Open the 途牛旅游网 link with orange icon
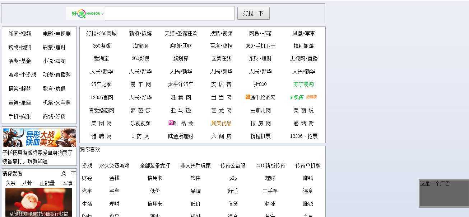Screen dimensions: 469x217 coord(260,97)
